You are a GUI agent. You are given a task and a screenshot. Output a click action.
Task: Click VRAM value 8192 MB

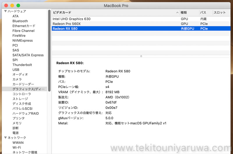[x=112, y=92]
